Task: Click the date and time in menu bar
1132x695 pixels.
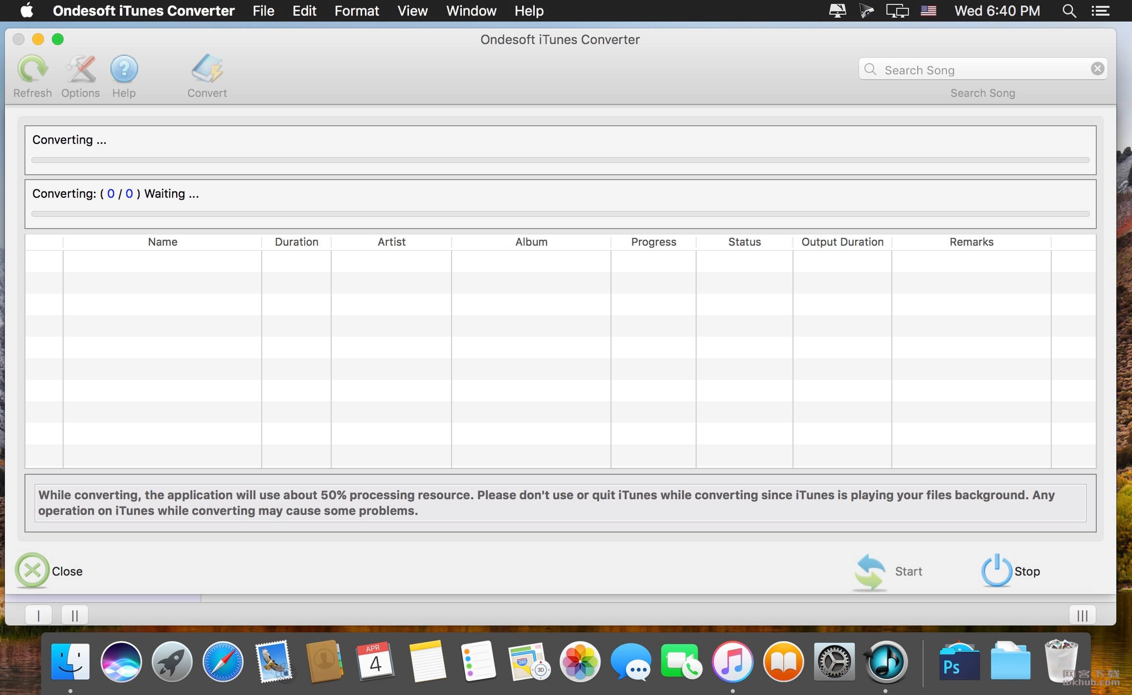Action: 997,11
